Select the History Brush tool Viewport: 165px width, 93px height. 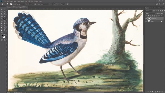(5, 19)
